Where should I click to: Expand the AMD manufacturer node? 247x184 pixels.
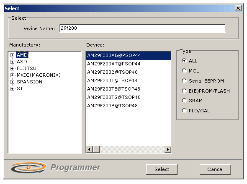pos(12,55)
